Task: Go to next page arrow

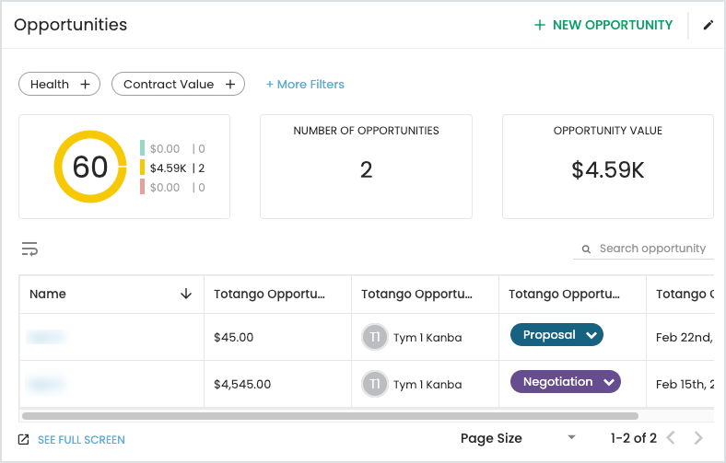Action: point(698,437)
